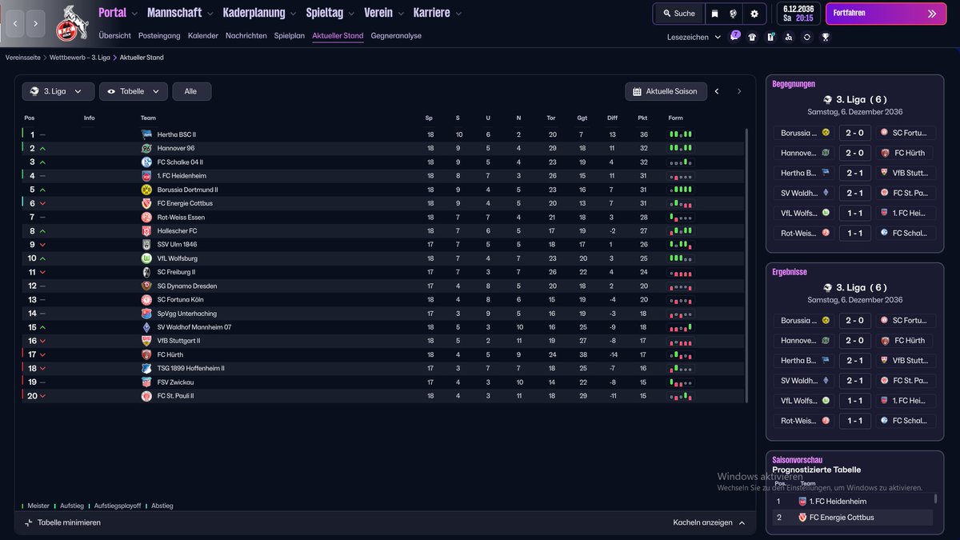Click SSV Ulm 1846 badge in table
The height and width of the screenshot is (540, 960).
(146, 245)
